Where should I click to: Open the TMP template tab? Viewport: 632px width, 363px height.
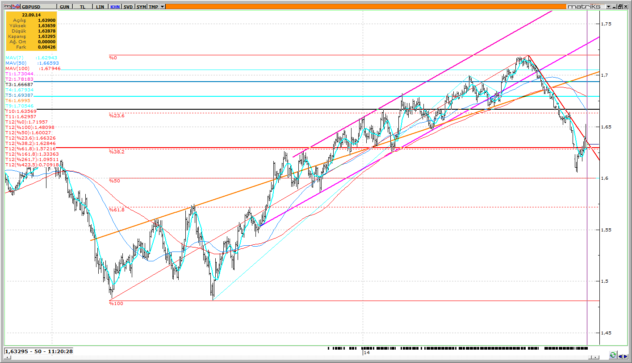(x=153, y=7)
